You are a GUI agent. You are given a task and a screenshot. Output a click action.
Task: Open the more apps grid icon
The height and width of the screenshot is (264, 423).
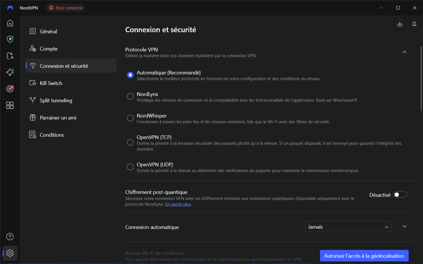[10, 105]
